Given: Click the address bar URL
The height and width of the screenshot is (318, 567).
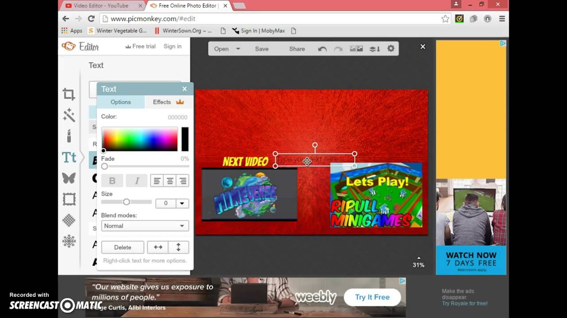Looking at the screenshot, I should pos(153,19).
